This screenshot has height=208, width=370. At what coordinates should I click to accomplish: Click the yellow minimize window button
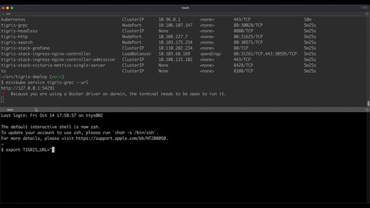tap(8, 8)
